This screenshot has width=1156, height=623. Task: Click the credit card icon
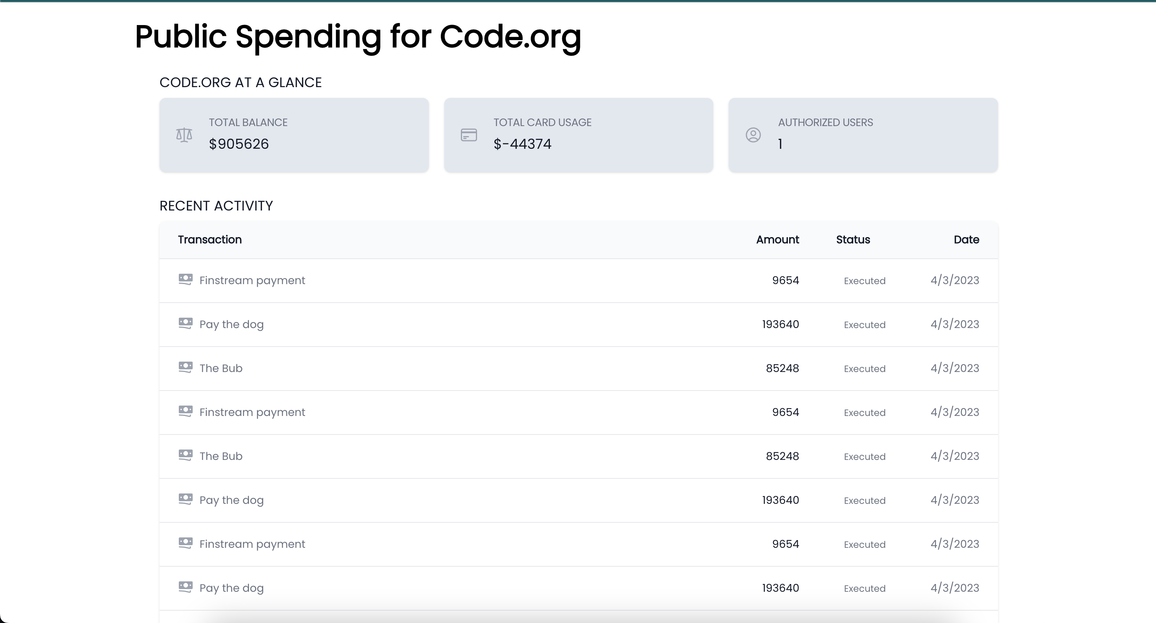[x=469, y=135]
